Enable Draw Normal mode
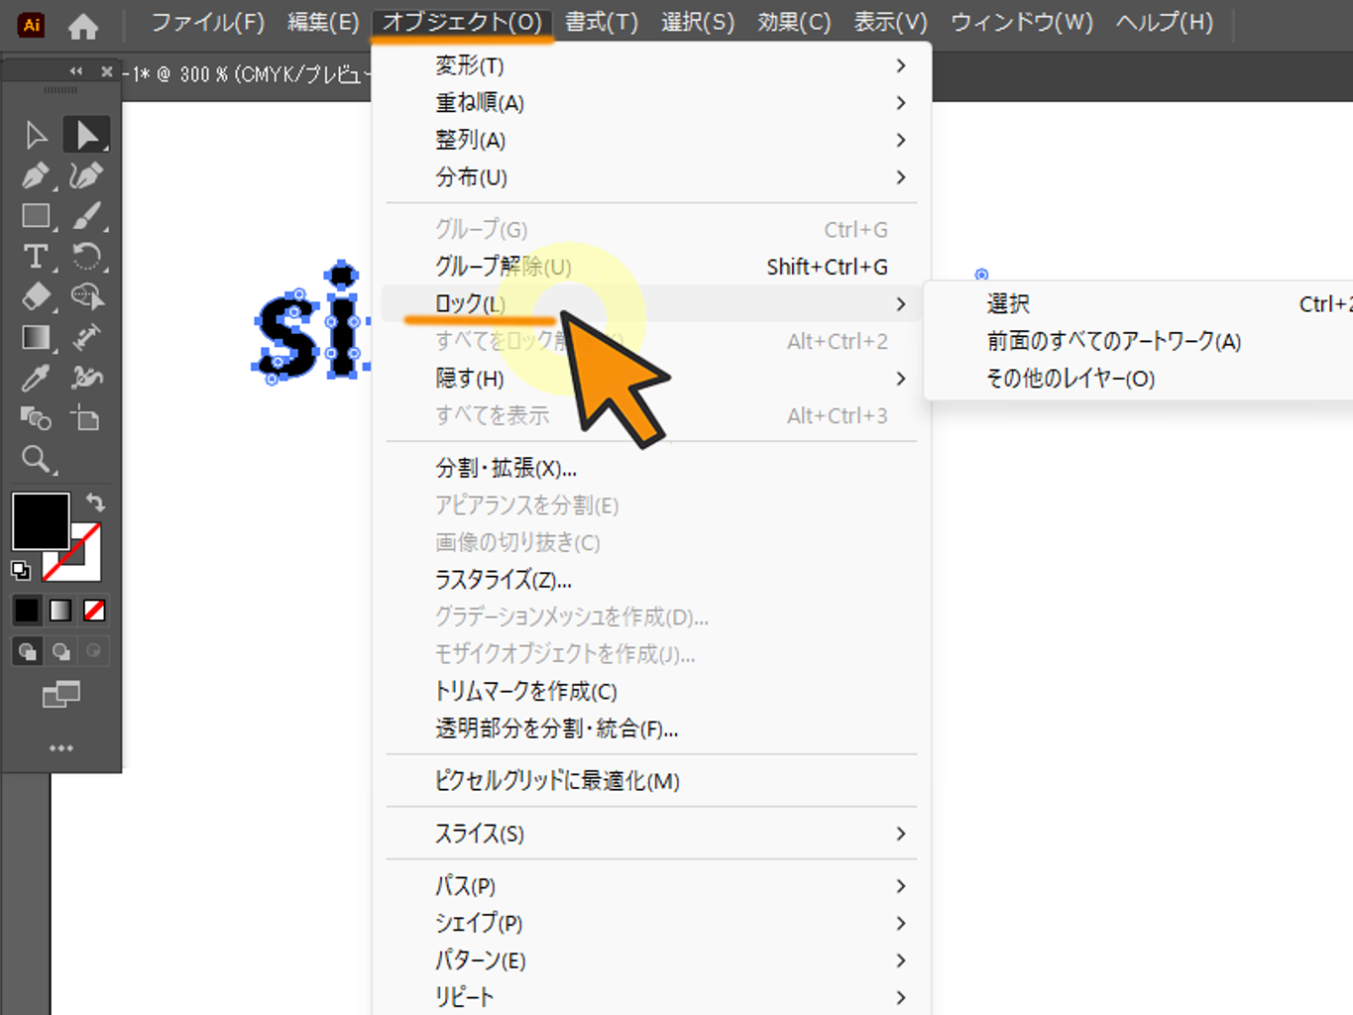This screenshot has width=1353, height=1015. pos(27,651)
